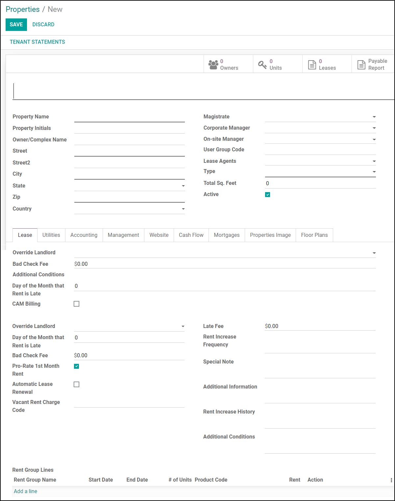The height and width of the screenshot is (501, 395).
Task: Expand the State dropdown
Action: (x=183, y=186)
